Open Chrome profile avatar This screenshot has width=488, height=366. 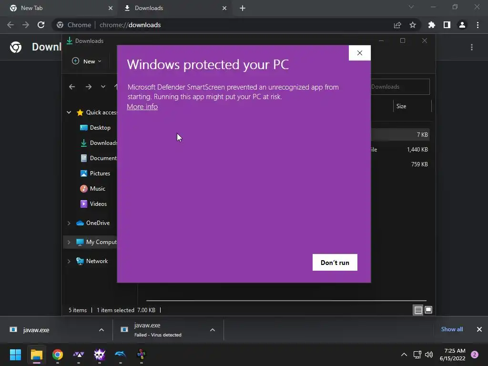coord(462,25)
